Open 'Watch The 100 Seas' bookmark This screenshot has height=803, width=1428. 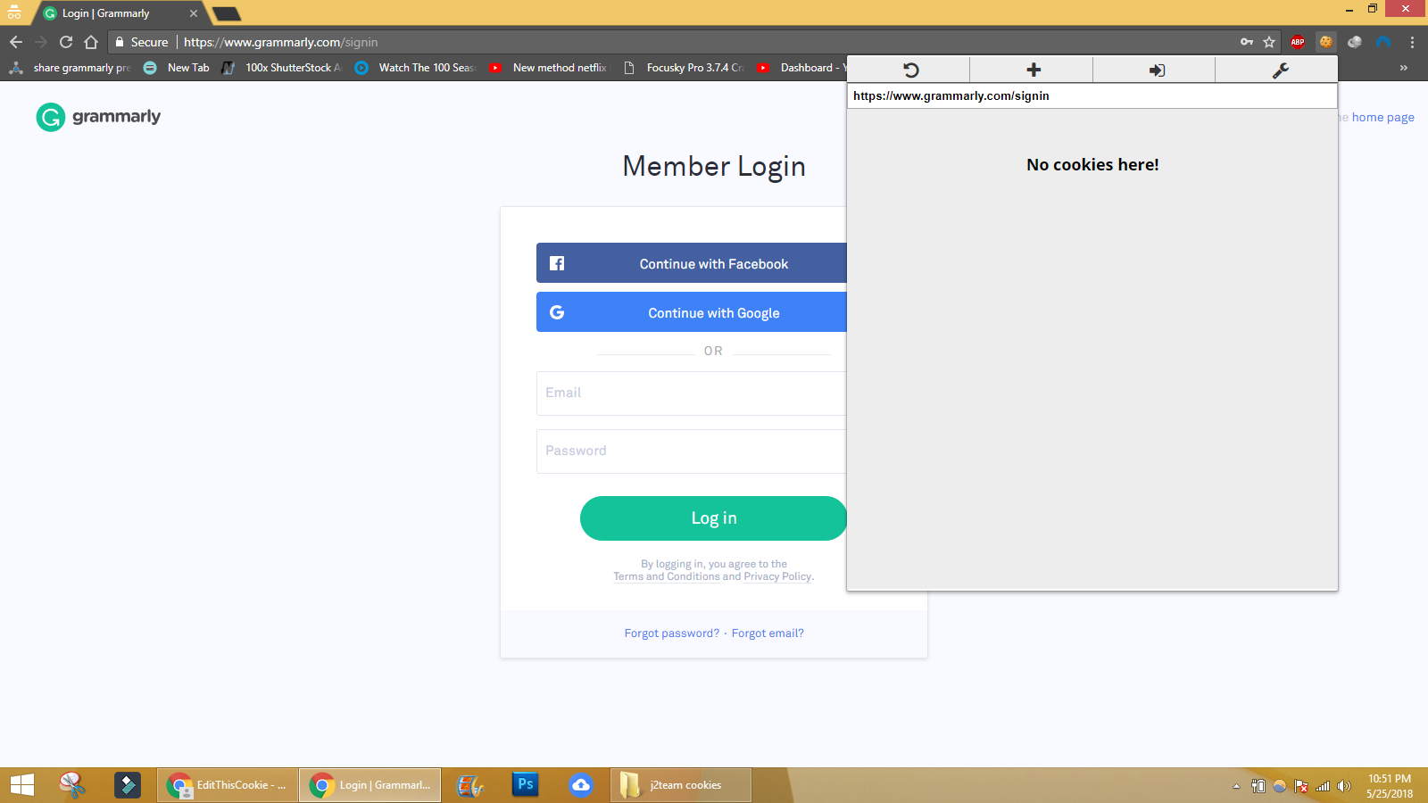pos(415,68)
